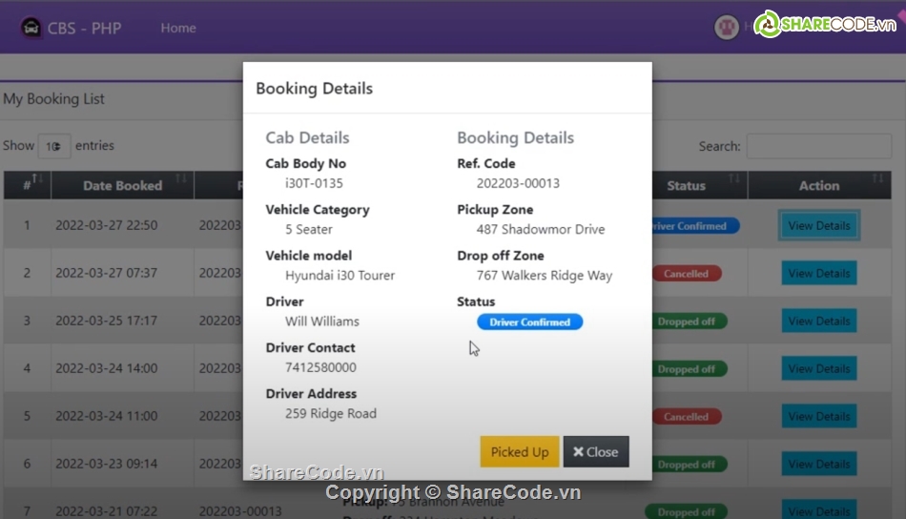Click the Picked Up button
This screenshot has height=519, width=906.
(x=520, y=451)
